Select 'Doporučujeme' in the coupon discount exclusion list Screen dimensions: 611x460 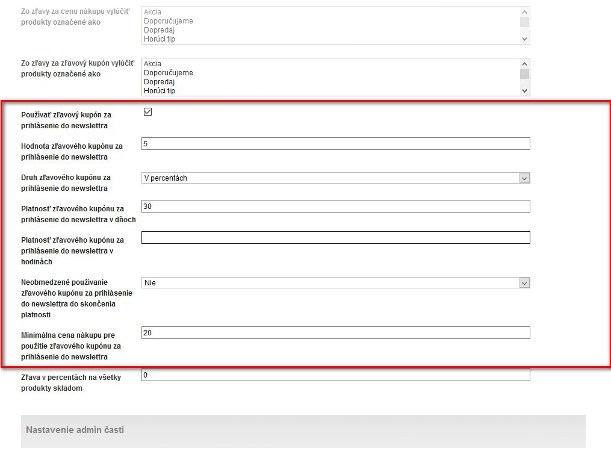coord(168,73)
